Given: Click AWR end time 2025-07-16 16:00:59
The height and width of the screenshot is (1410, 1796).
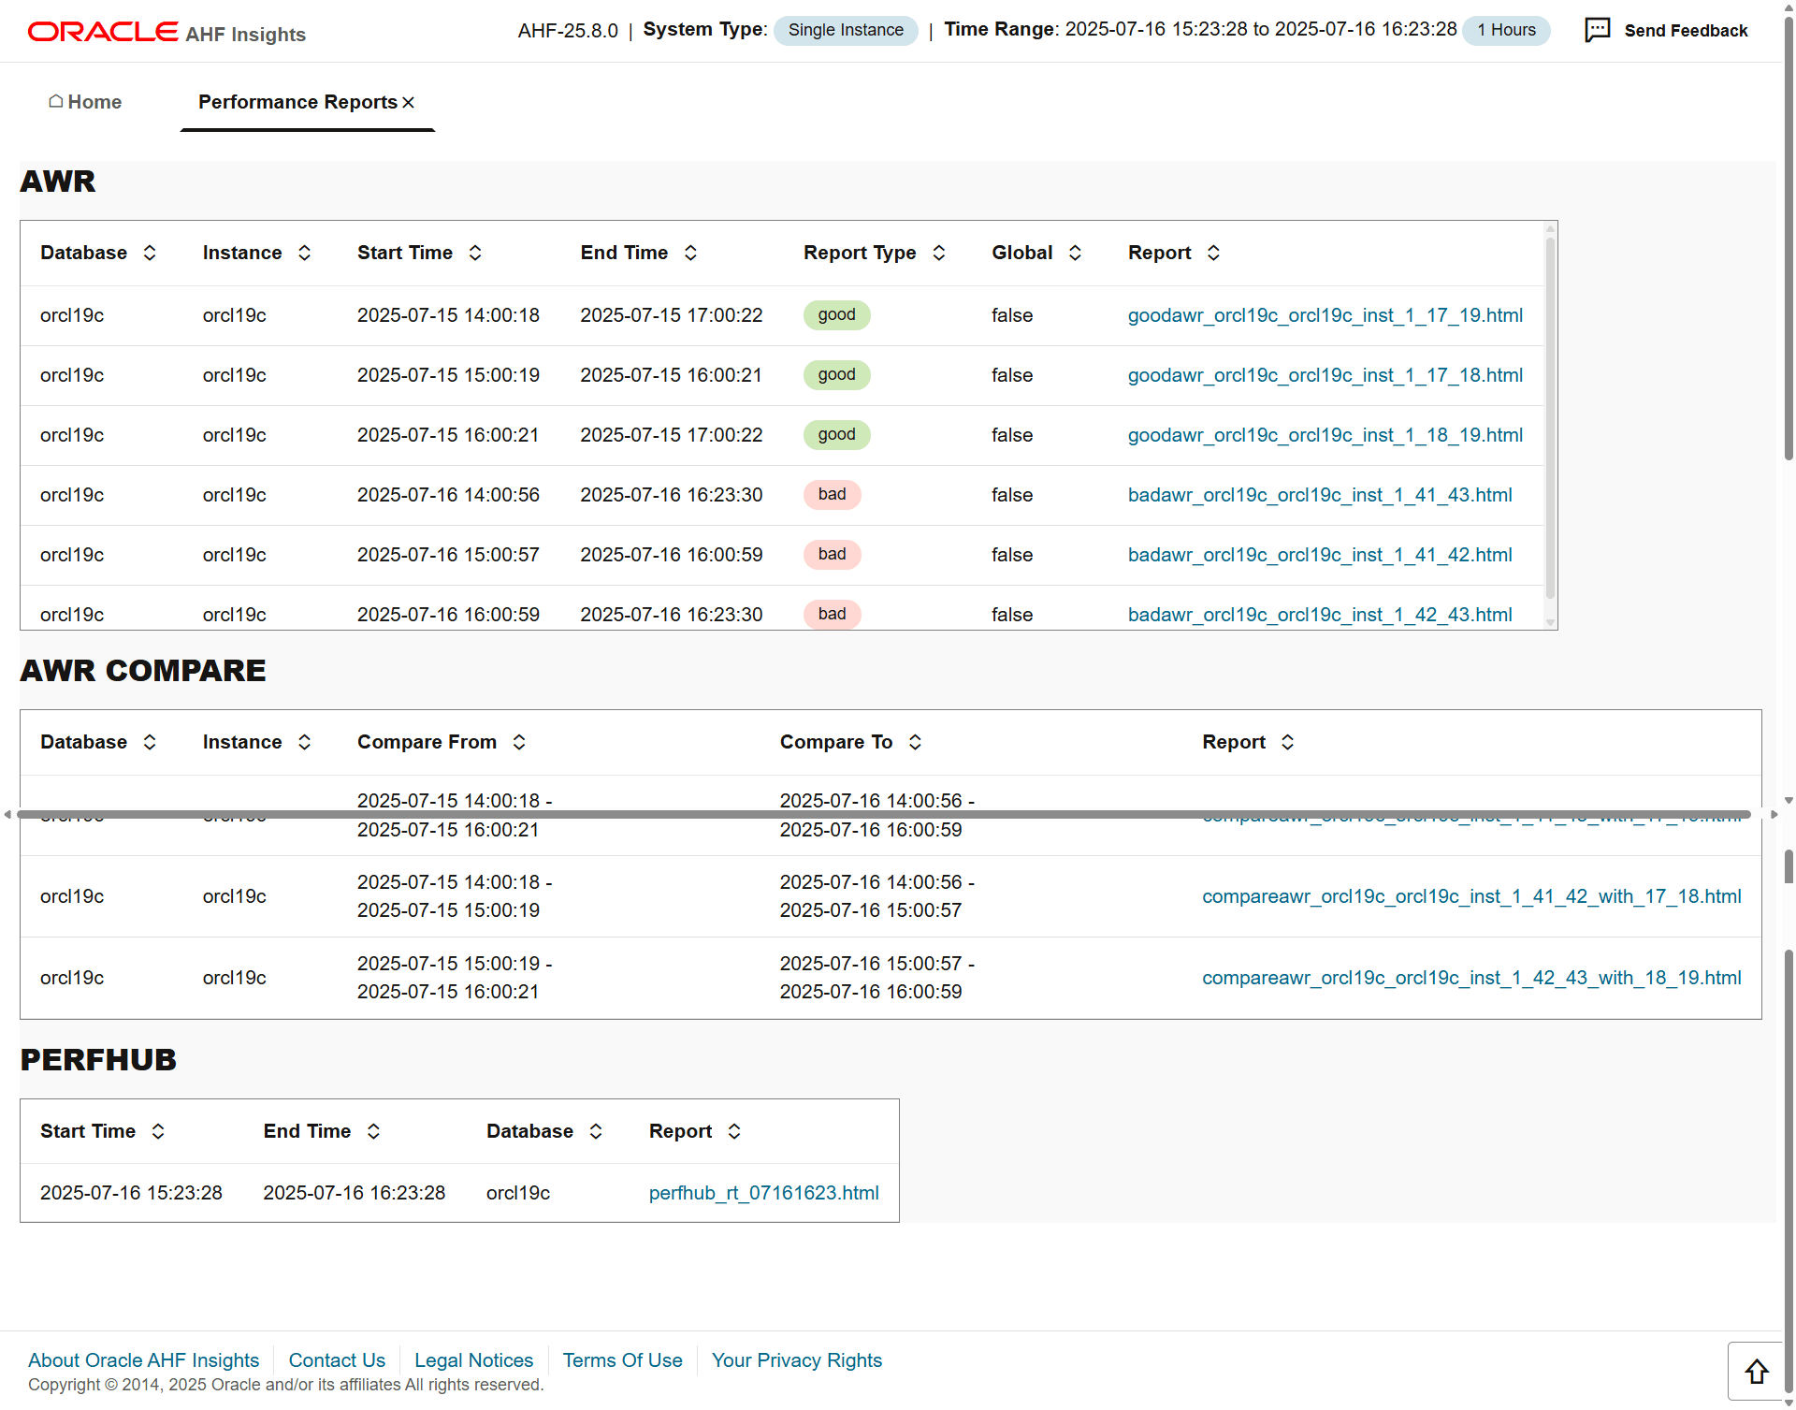Looking at the screenshot, I should pyautogui.click(x=672, y=555).
